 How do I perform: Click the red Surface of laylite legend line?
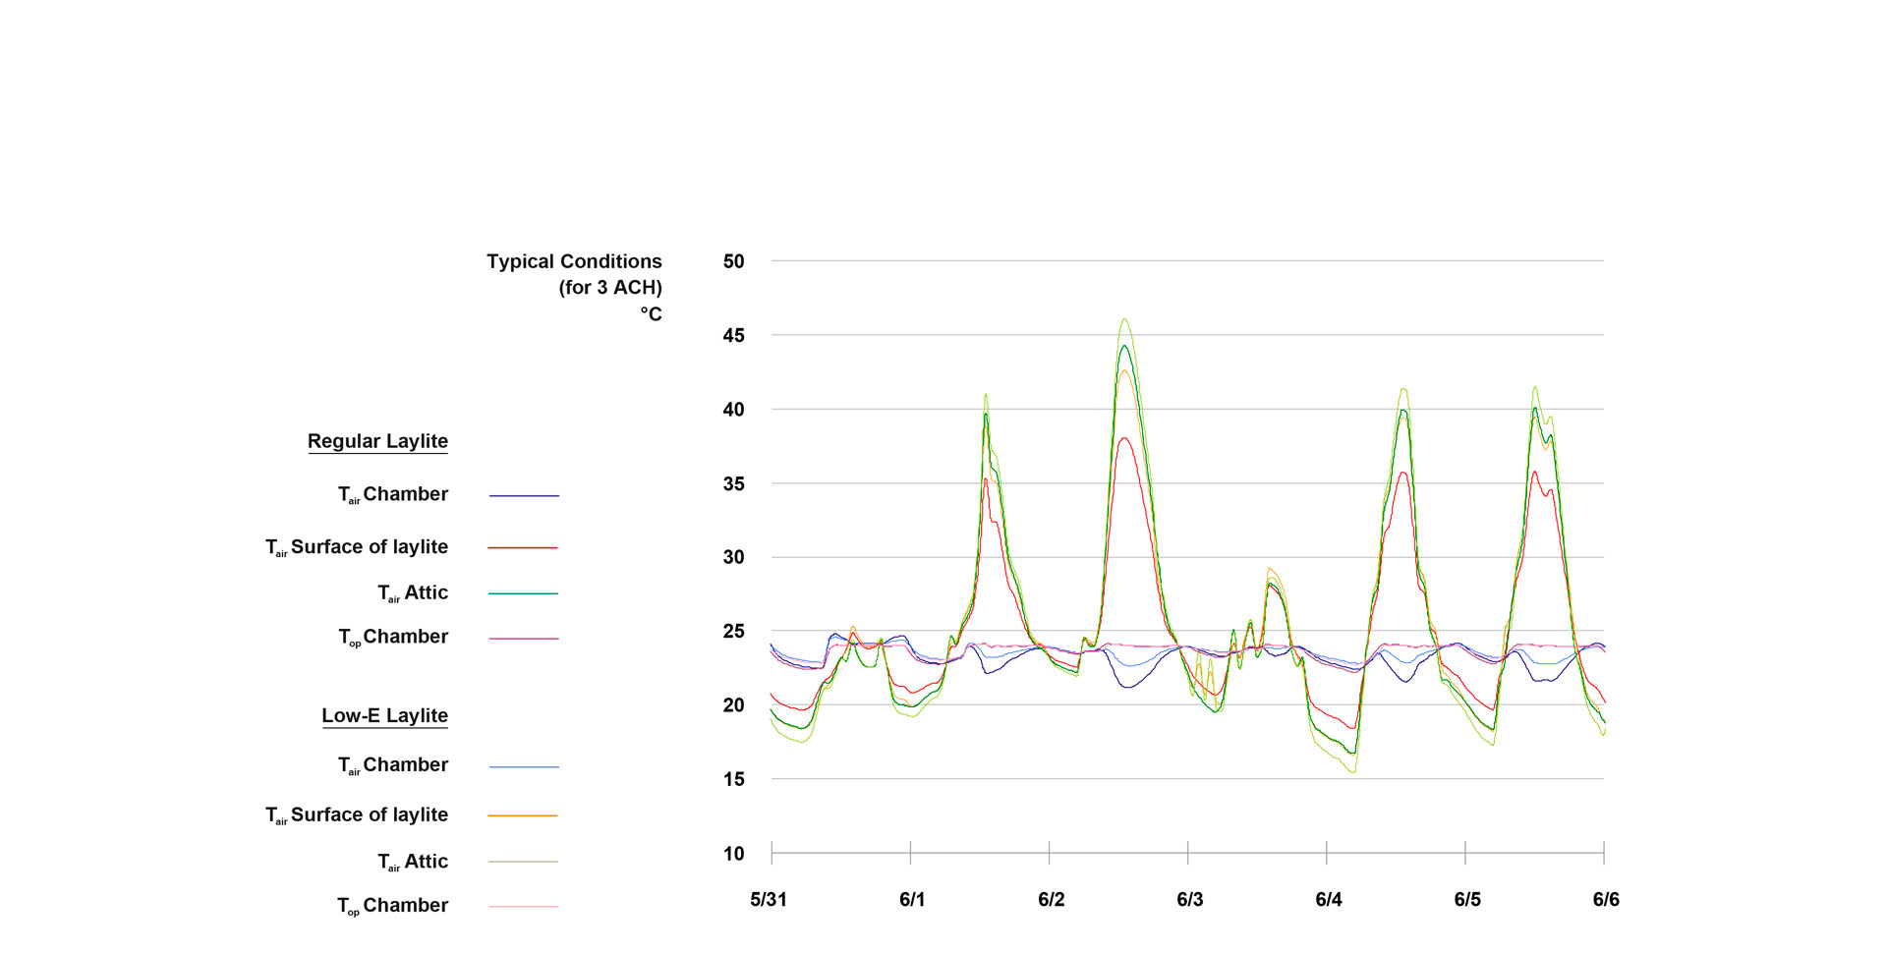(523, 547)
